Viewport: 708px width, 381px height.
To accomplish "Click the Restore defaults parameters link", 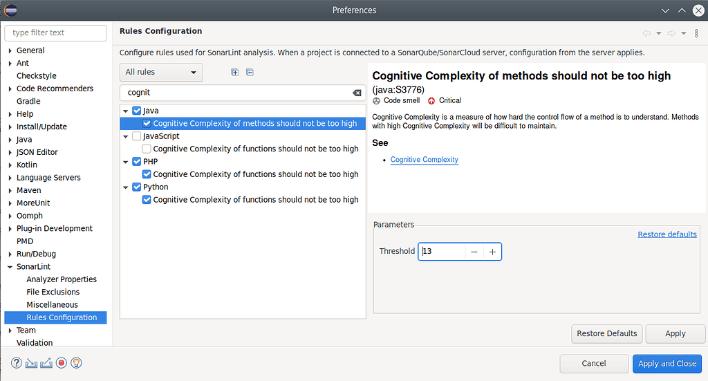I will [667, 234].
